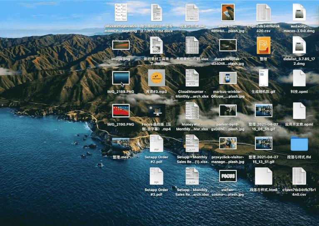
Task: Click the Focus 最终版 mp4 video file
Action: [x=156, y=111]
